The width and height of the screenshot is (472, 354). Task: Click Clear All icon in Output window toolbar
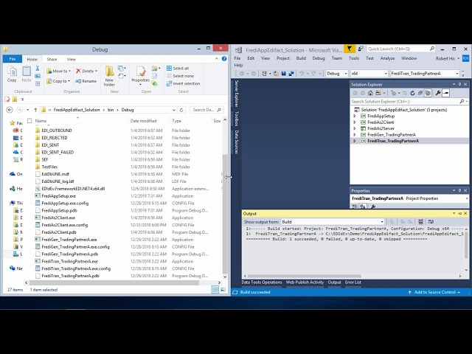coord(420,222)
